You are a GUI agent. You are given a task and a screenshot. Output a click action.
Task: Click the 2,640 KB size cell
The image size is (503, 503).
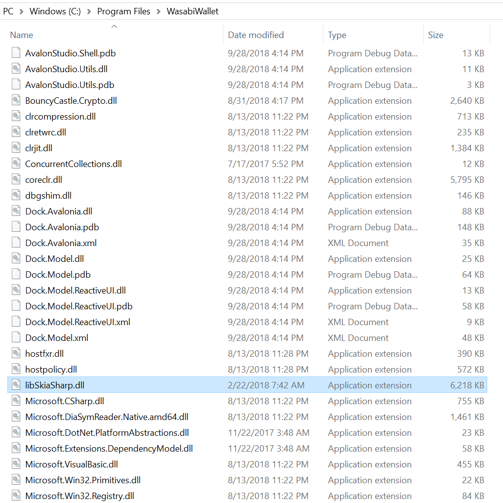[467, 101]
